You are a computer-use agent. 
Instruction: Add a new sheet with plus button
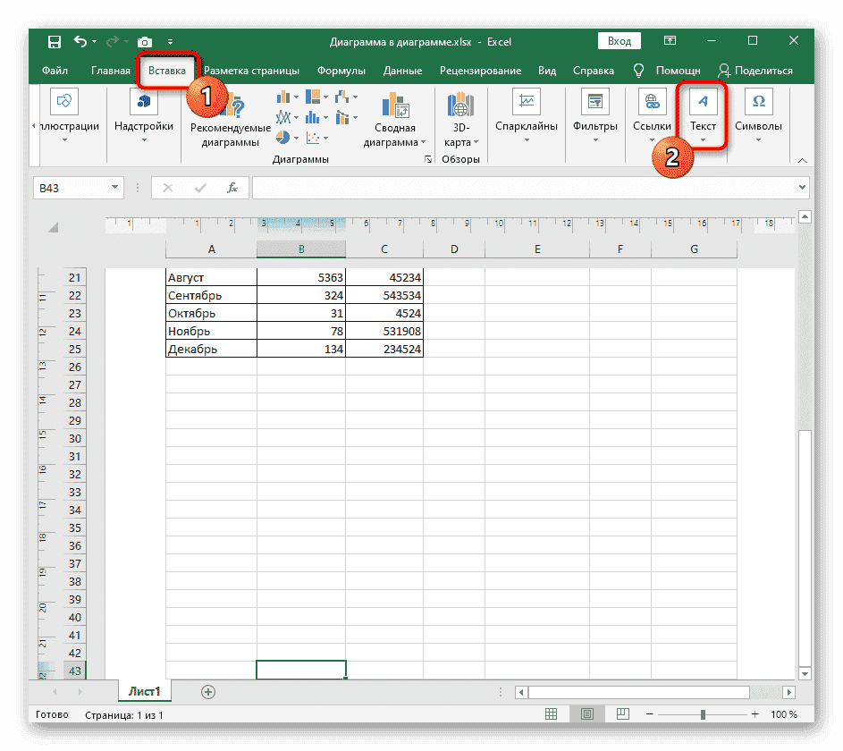coord(208,691)
